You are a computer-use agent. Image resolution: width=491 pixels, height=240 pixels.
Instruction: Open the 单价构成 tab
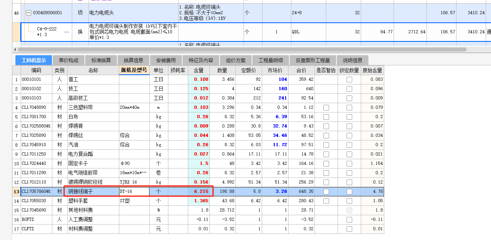coord(69,61)
